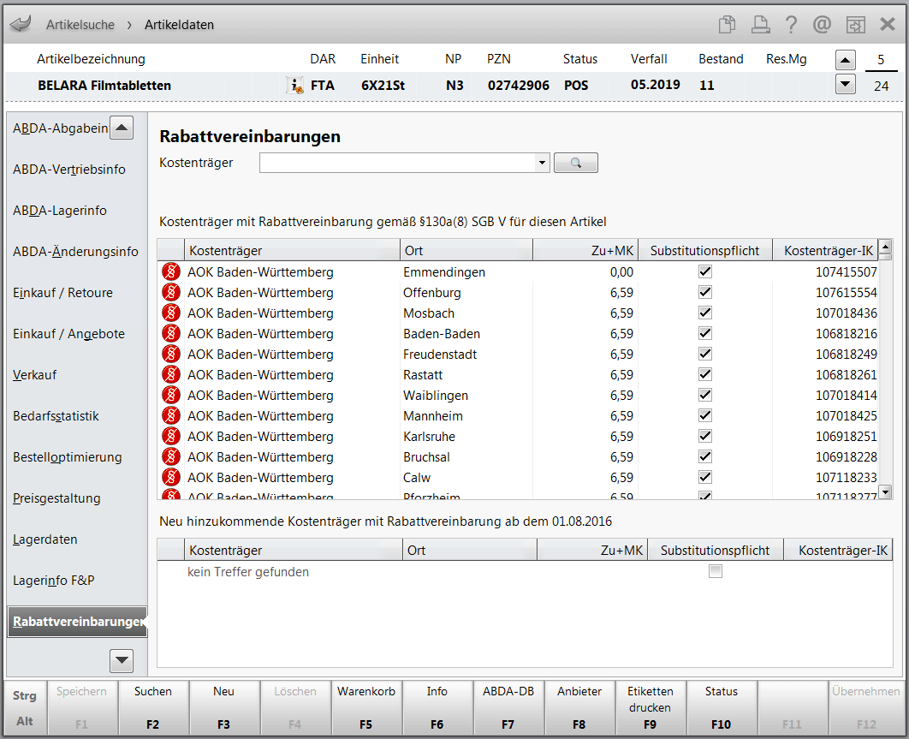Click the copy document icon in title bar
This screenshot has height=739, width=909.
727,24
